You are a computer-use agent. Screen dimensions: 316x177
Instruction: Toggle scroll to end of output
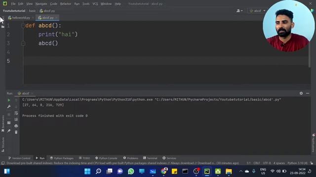click(x=16, y=119)
